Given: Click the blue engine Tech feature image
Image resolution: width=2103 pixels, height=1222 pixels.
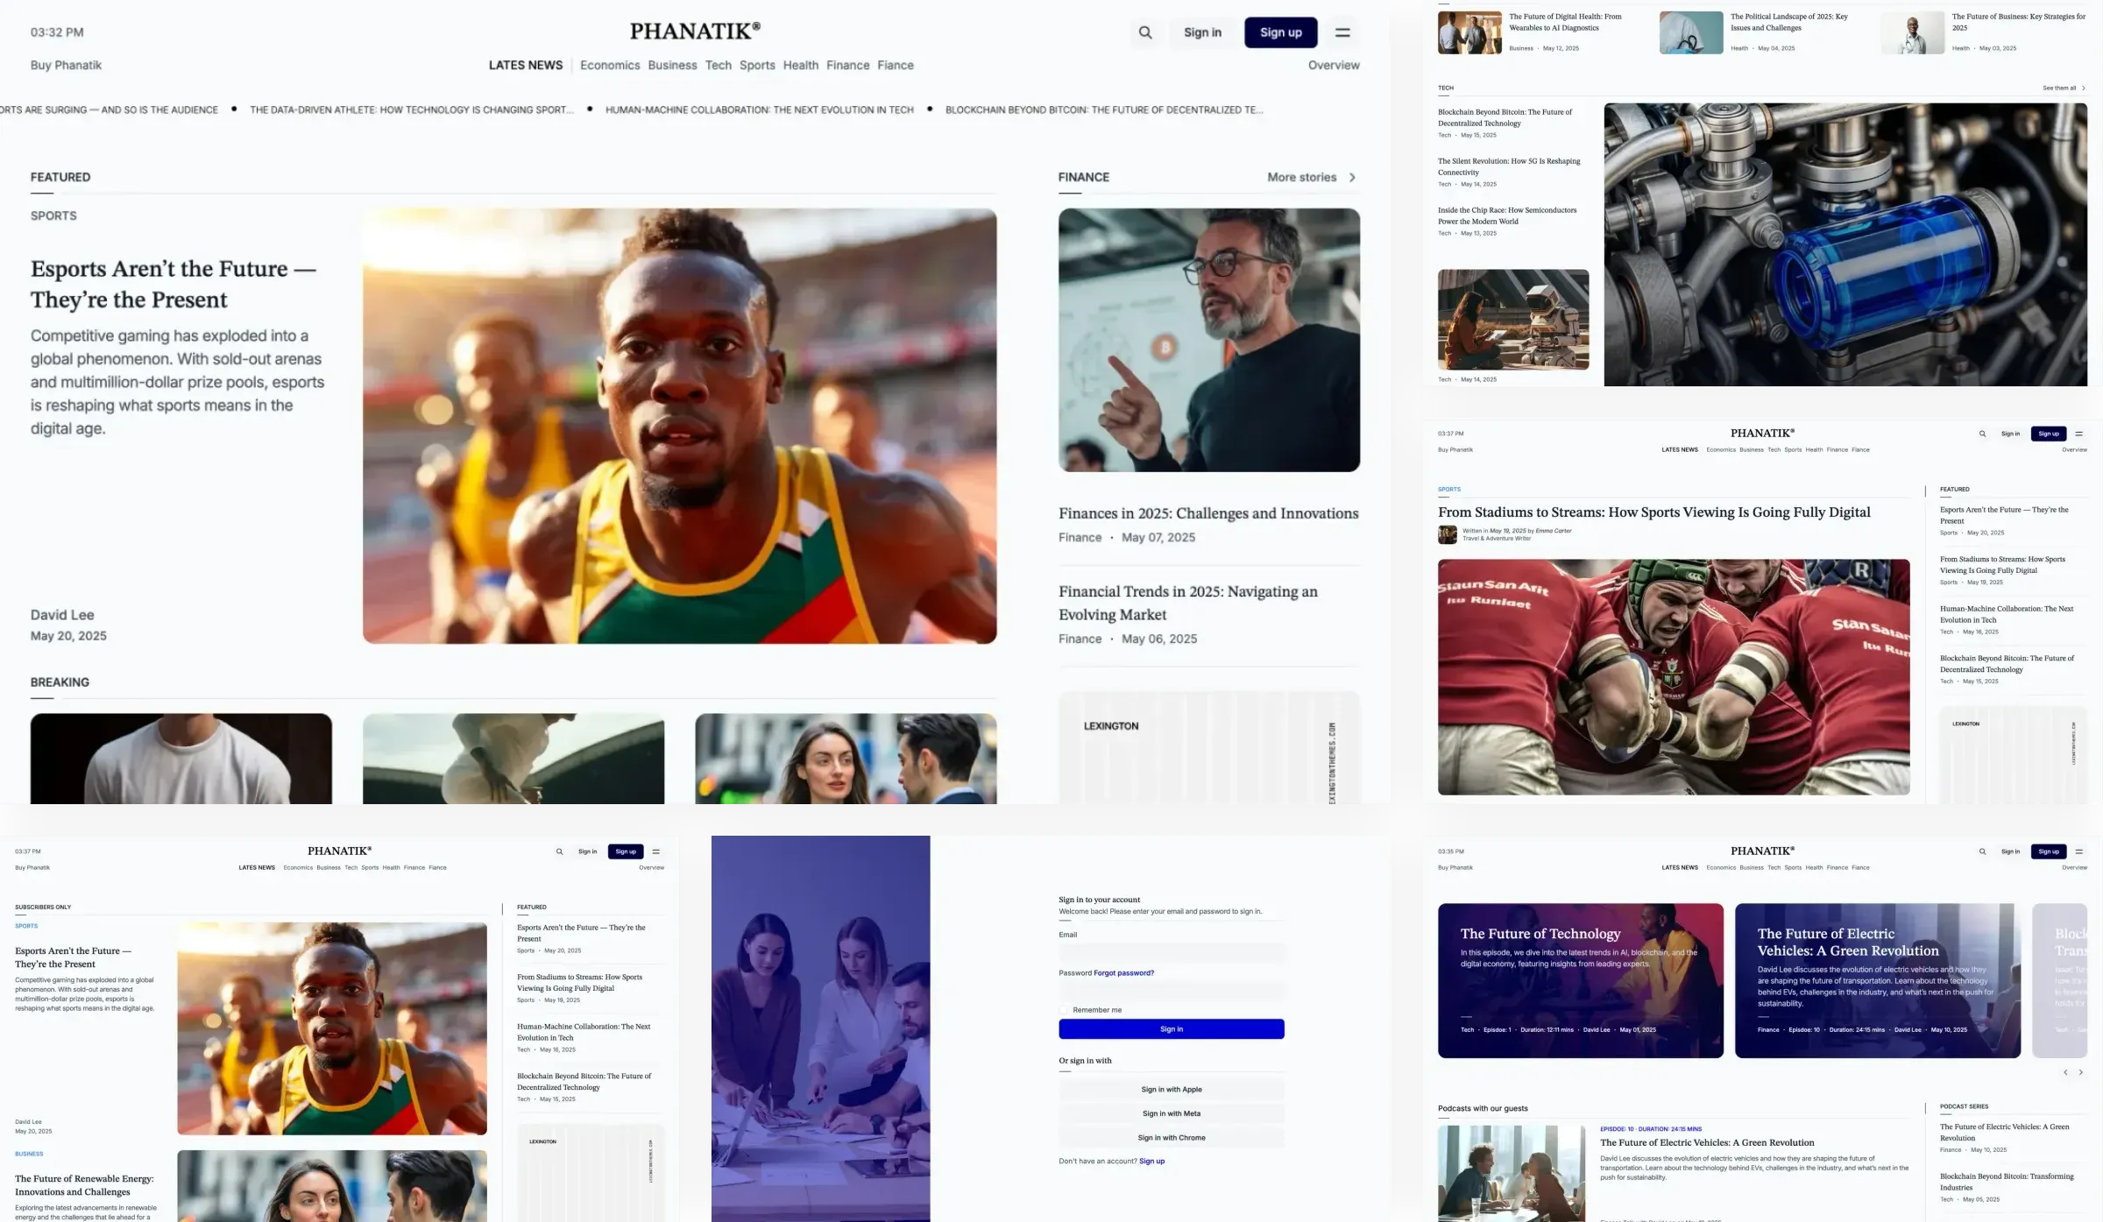Looking at the screenshot, I should coord(1845,244).
